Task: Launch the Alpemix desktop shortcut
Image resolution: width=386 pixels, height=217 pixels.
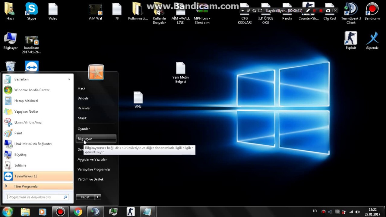Action: point(372,41)
